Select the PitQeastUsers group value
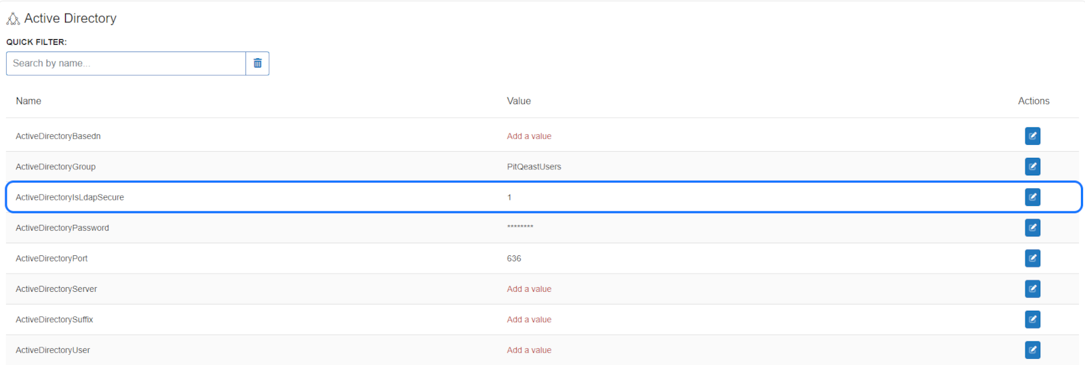The width and height of the screenshot is (1085, 365). pos(534,167)
